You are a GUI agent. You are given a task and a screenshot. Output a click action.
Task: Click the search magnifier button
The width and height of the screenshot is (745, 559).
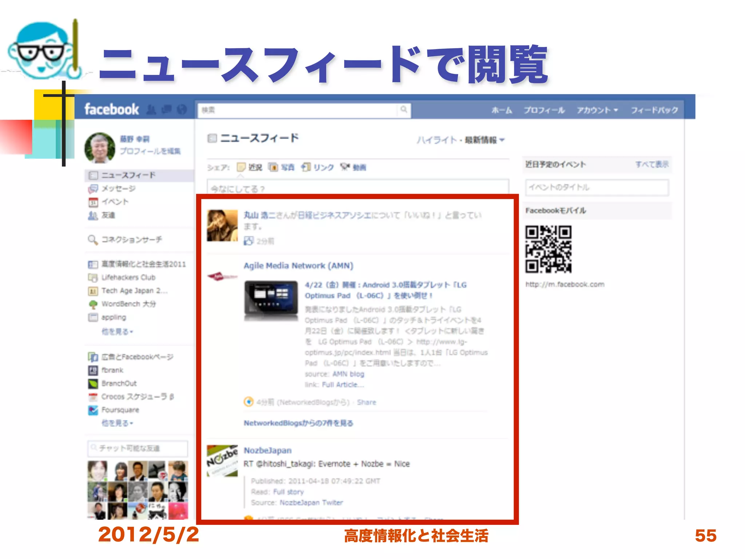[x=404, y=110]
